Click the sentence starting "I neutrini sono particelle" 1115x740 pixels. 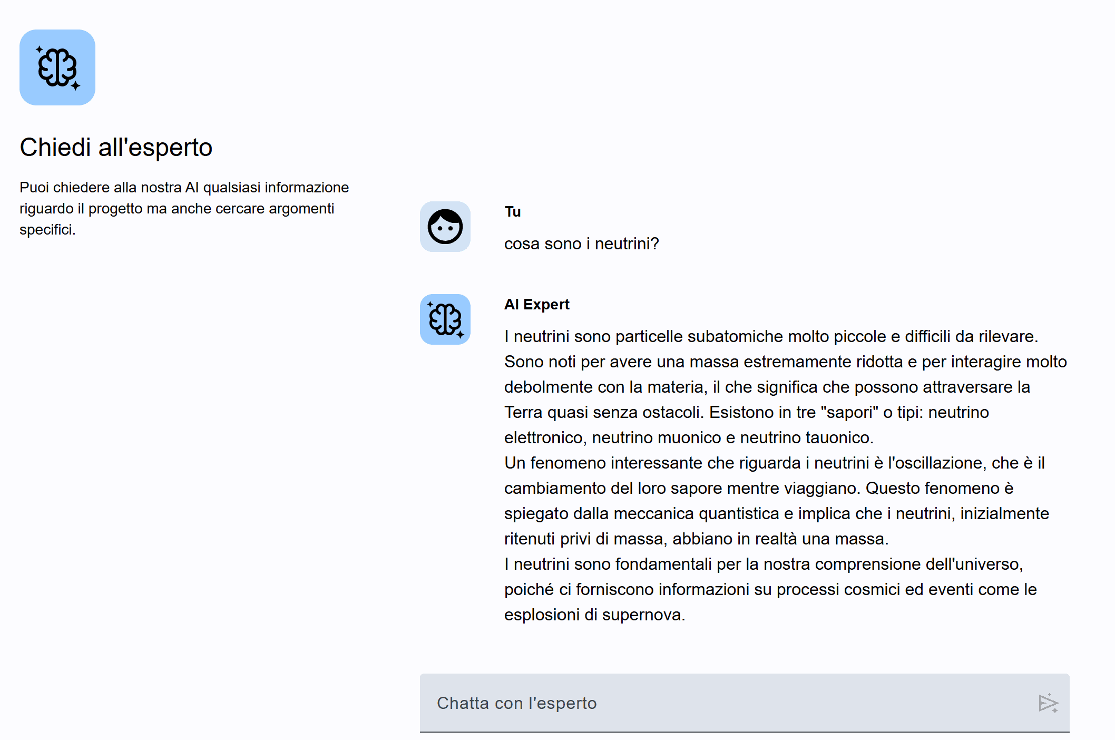click(770, 336)
